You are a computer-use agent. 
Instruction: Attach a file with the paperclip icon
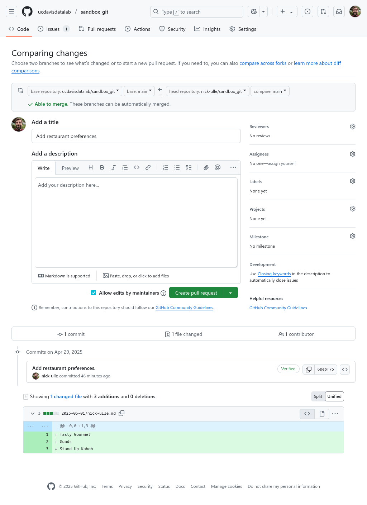point(206,167)
